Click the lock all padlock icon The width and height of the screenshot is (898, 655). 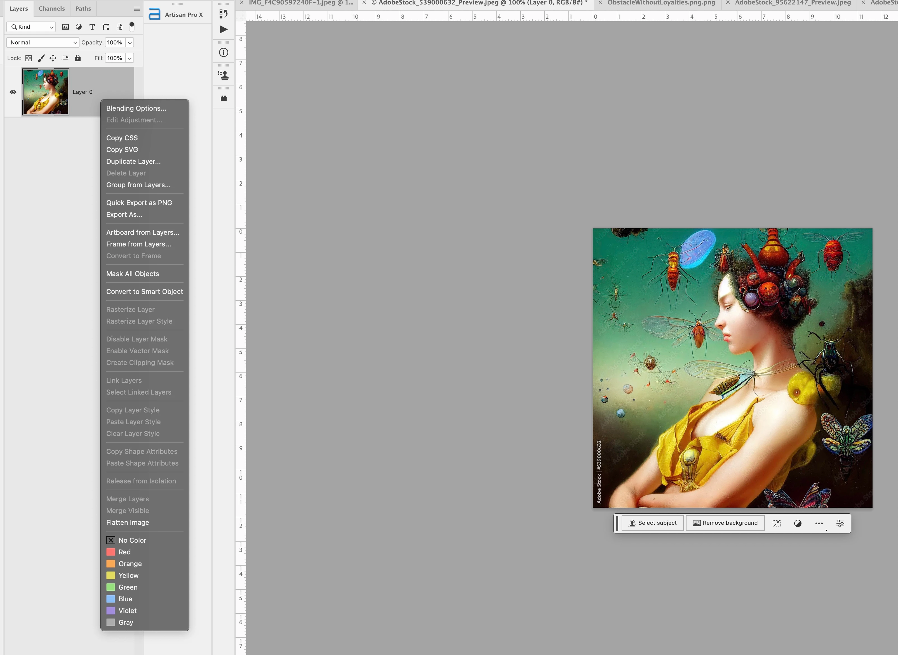click(78, 58)
